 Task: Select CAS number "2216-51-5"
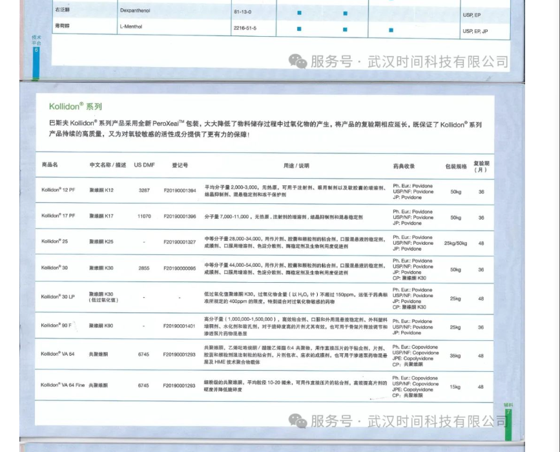245,28
